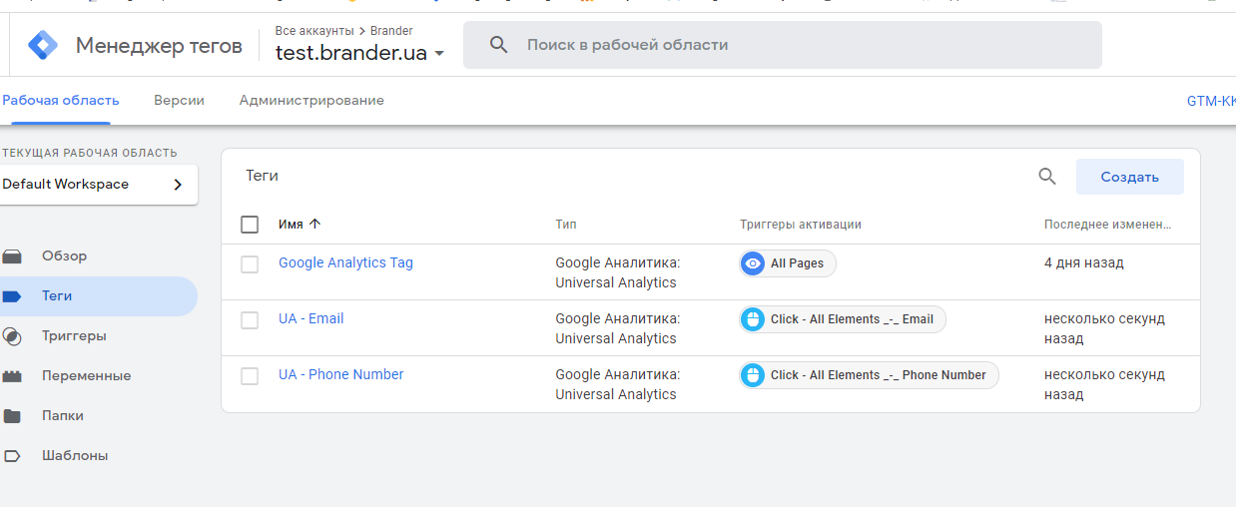This screenshot has height=507, width=1236.
Task: Open the Переменные section in the sidebar
Action: point(86,376)
